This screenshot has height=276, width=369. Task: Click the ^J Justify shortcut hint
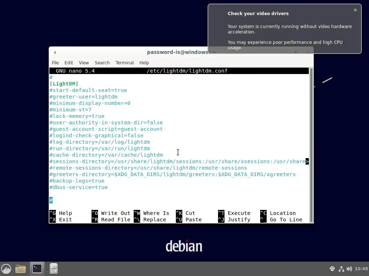pyautogui.click(x=234, y=220)
